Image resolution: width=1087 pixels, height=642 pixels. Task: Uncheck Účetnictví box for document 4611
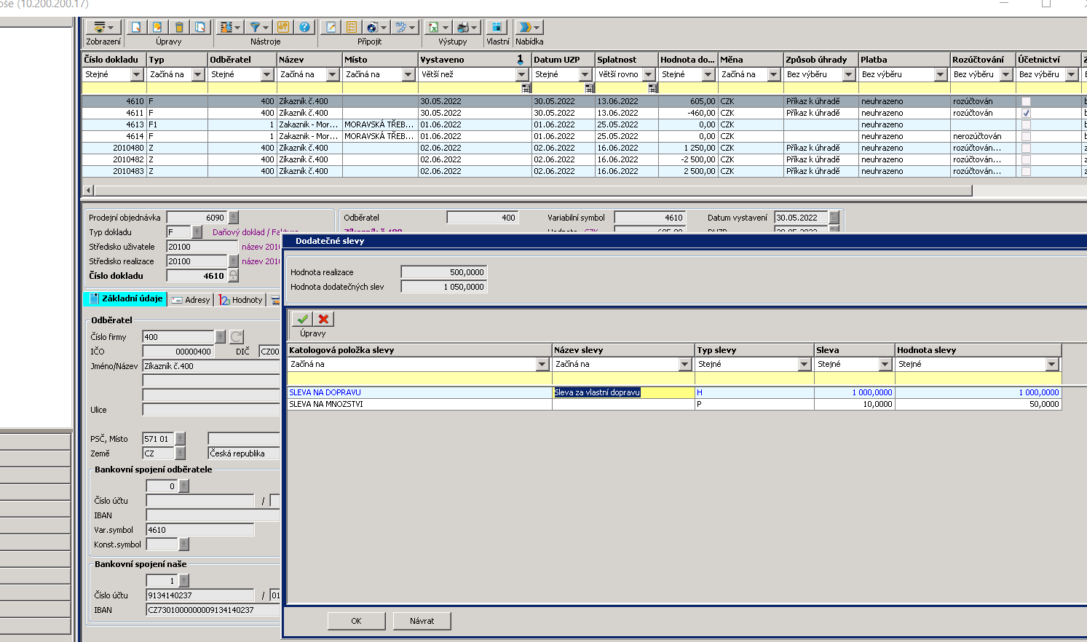point(1026,114)
